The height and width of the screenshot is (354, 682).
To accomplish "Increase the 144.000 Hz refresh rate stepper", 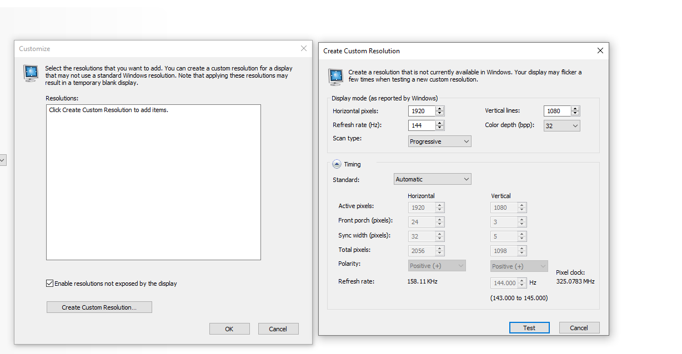I will pos(521,280).
